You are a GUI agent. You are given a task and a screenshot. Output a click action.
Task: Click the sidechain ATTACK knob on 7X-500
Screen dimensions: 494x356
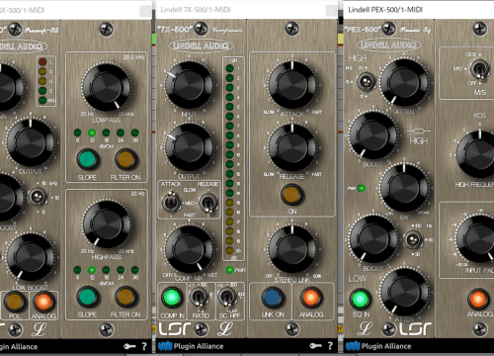point(292,85)
